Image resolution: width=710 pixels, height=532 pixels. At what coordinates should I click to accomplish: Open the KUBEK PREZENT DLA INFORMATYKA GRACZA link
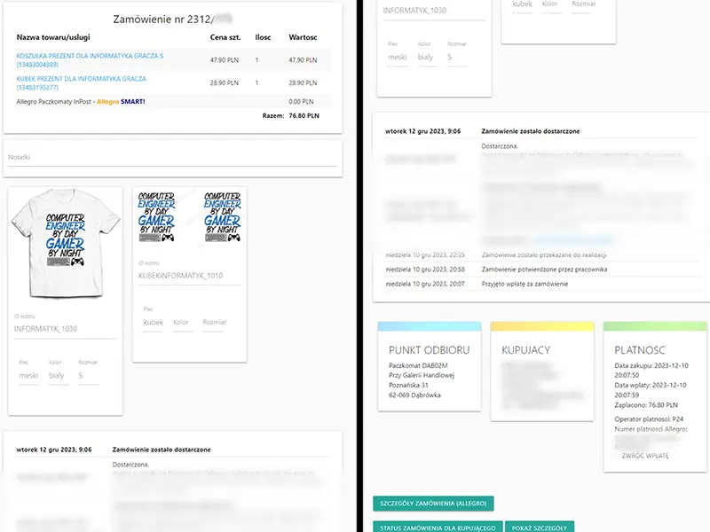82,82
